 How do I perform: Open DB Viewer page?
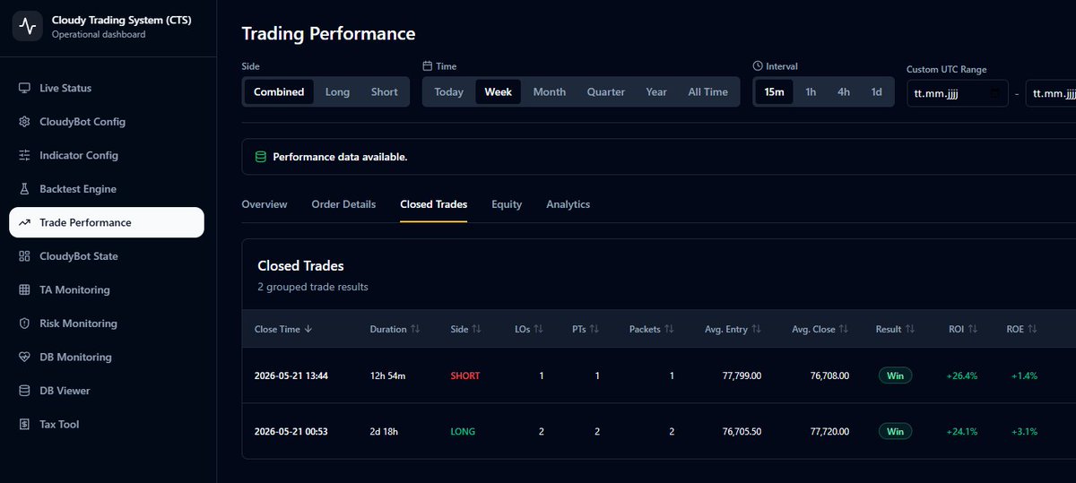(107, 391)
